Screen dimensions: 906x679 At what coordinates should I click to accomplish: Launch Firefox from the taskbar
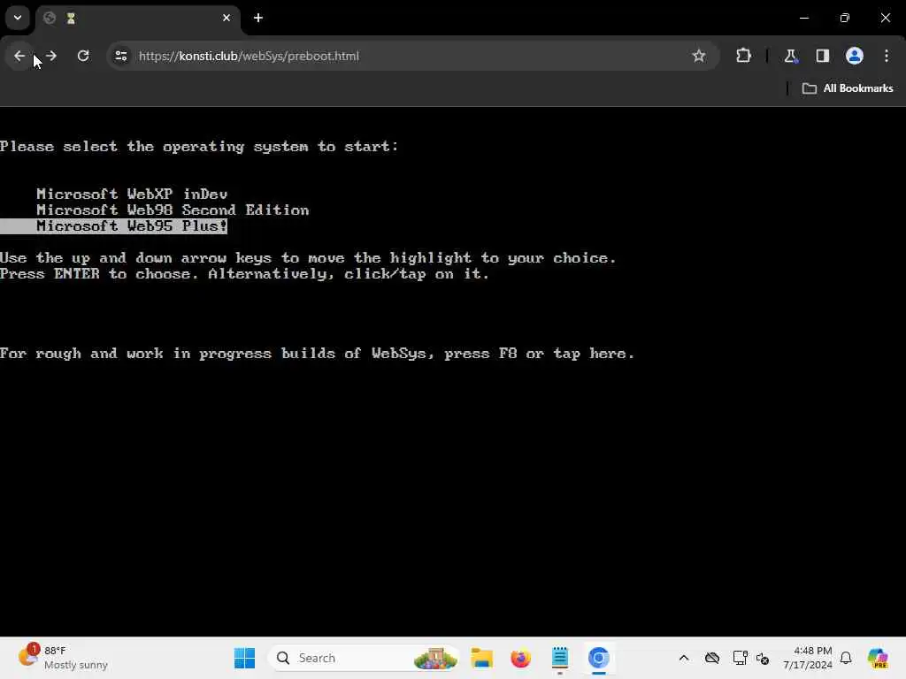coord(520,658)
